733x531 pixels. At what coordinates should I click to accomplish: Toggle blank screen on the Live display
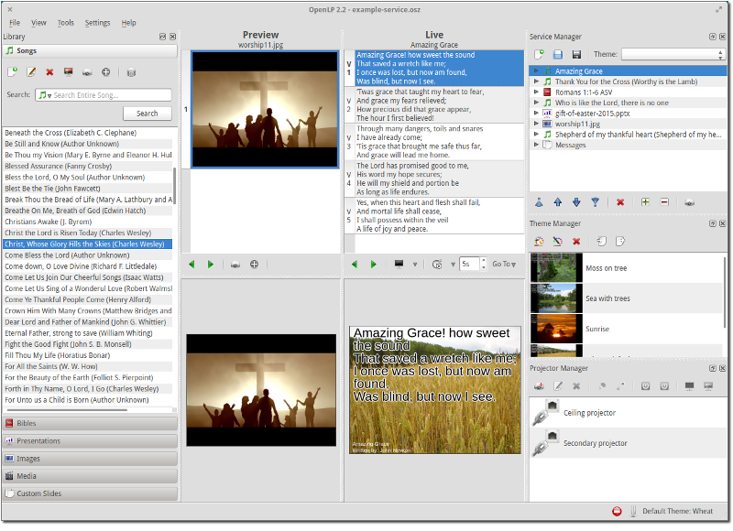click(399, 264)
